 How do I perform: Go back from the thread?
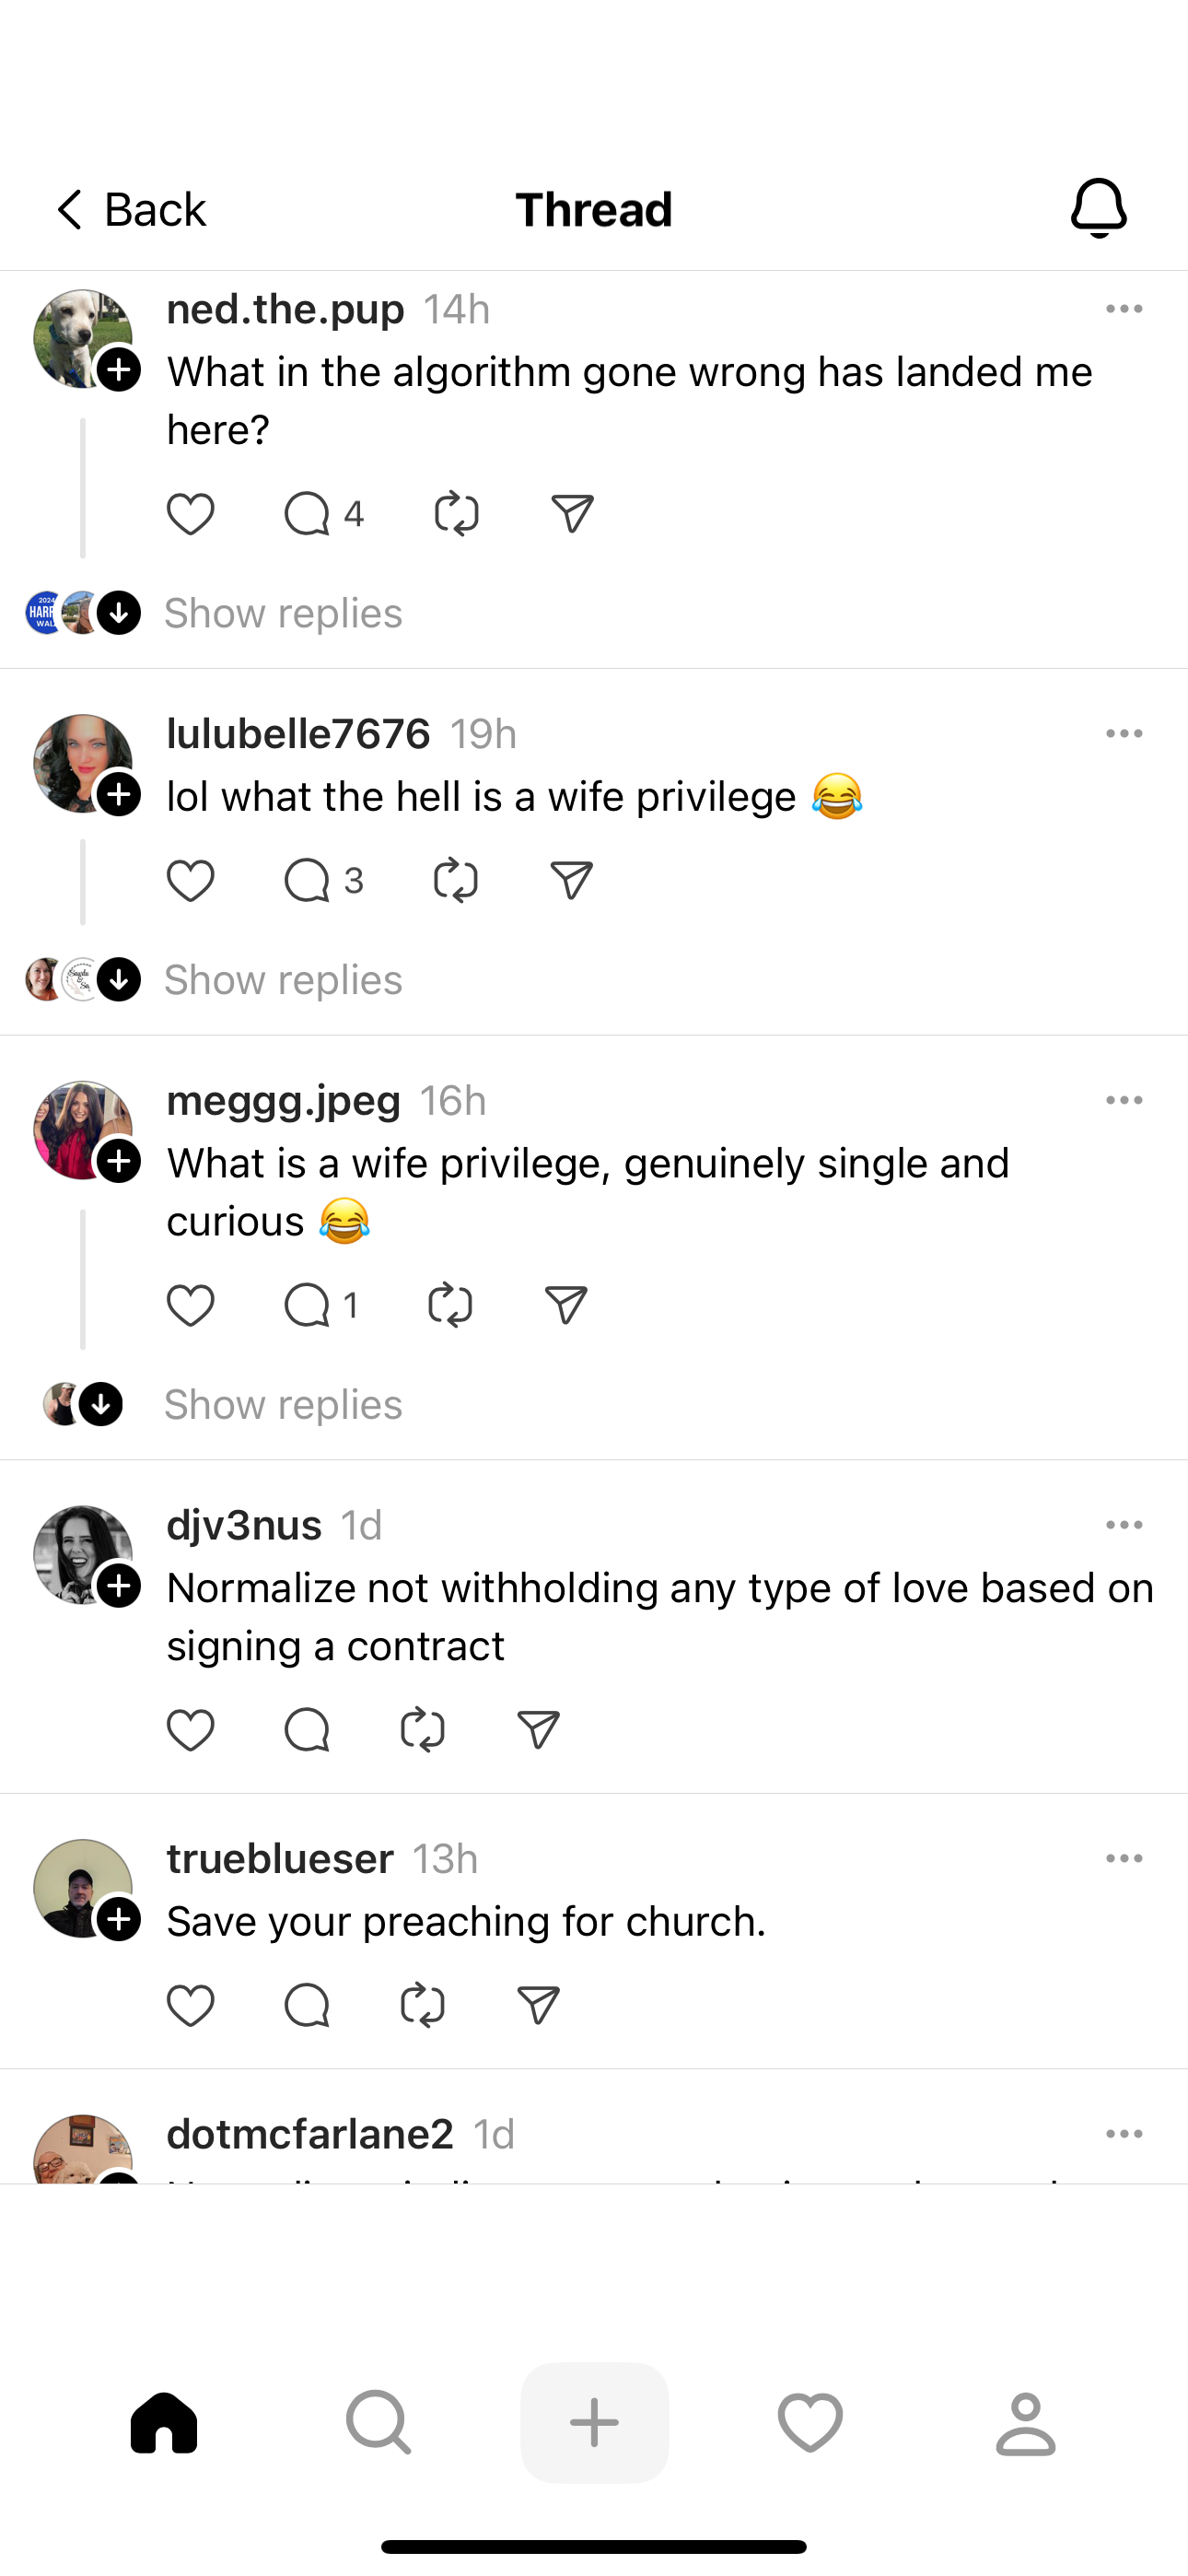coord(130,210)
